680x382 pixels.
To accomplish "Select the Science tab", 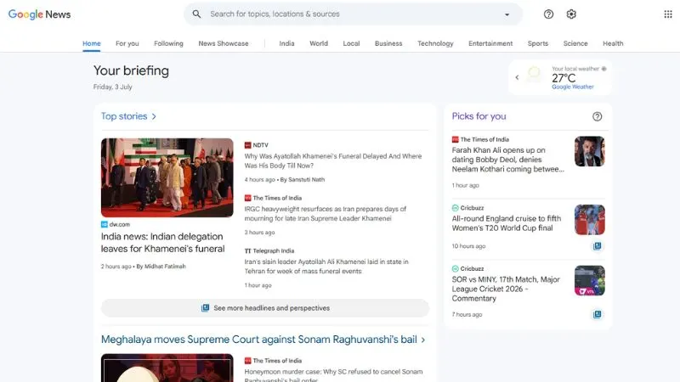I will [x=575, y=43].
